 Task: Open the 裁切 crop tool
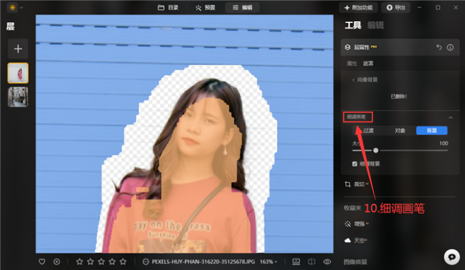pos(356,184)
